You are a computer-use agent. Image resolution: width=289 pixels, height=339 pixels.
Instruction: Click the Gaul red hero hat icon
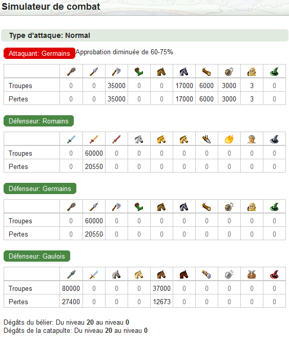point(274,274)
